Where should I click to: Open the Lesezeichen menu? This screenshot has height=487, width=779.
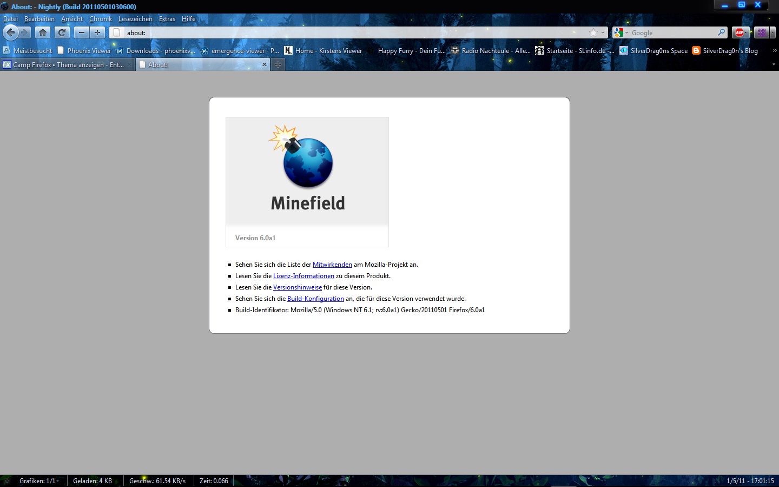[135, 19]
